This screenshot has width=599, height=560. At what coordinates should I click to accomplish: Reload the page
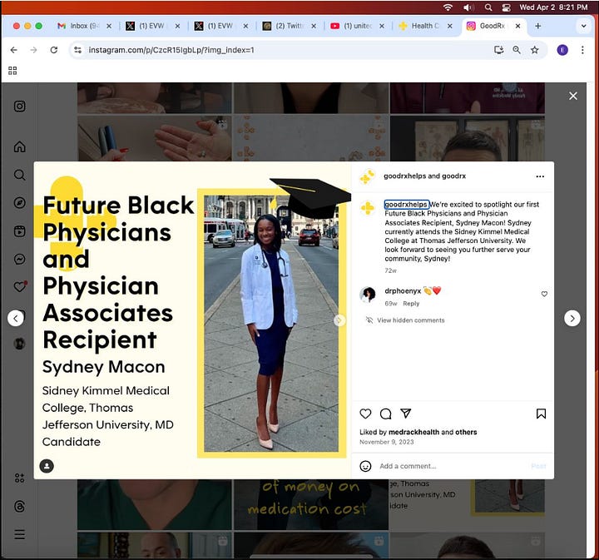point(54,50)
